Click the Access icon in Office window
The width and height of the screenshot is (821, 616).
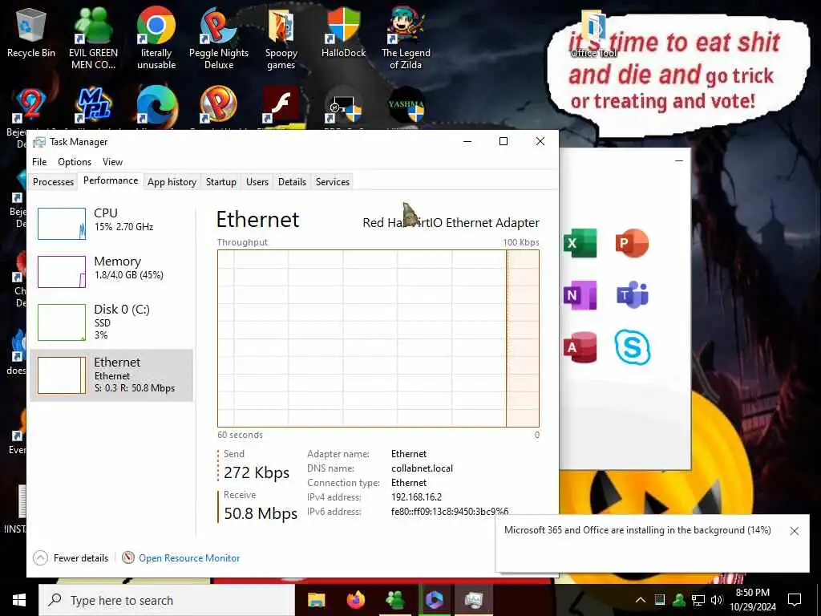click(580, 346)
